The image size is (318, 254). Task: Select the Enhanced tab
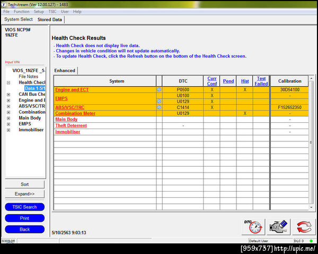pos(65,70)
